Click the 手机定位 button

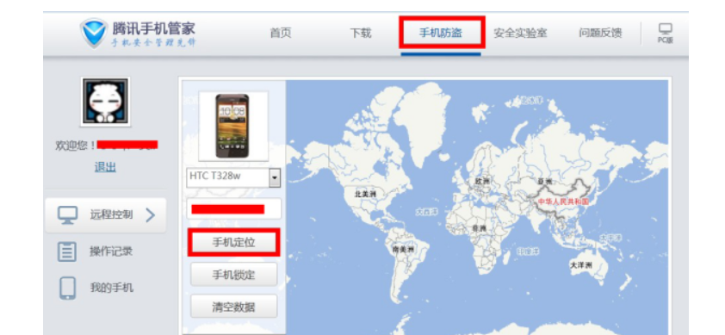coord(233,242)
